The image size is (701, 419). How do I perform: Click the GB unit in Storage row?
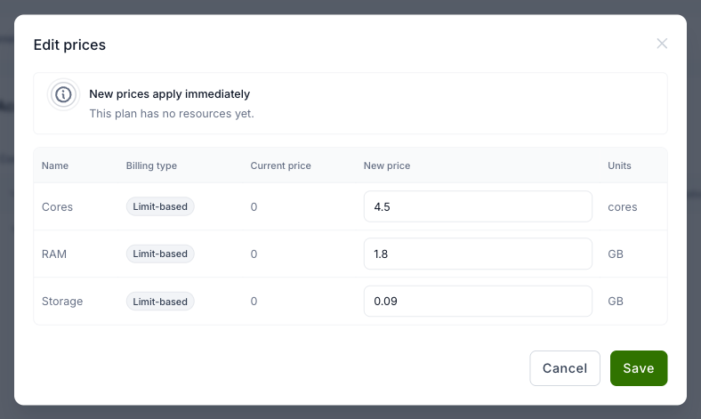coord(616,302)
